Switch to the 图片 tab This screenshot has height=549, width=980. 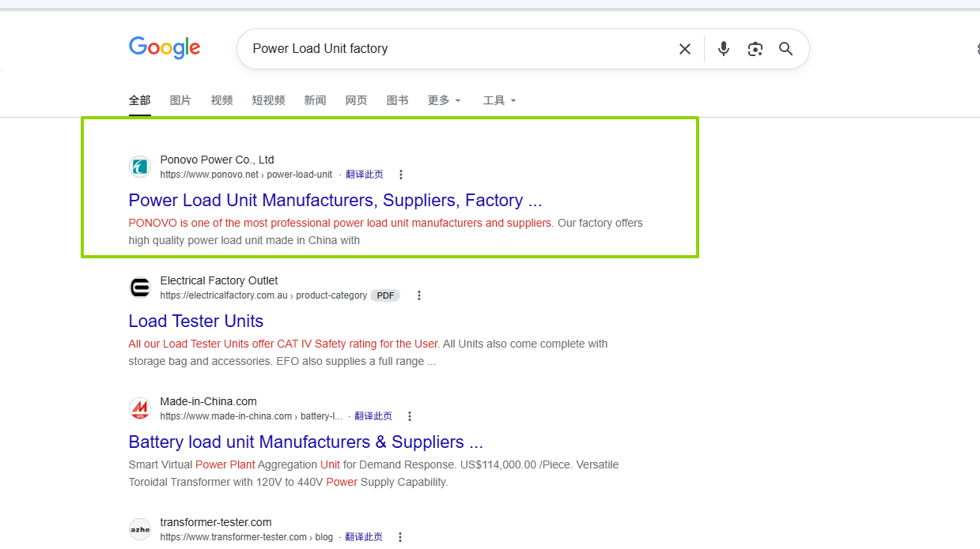[x=180, y=100]
